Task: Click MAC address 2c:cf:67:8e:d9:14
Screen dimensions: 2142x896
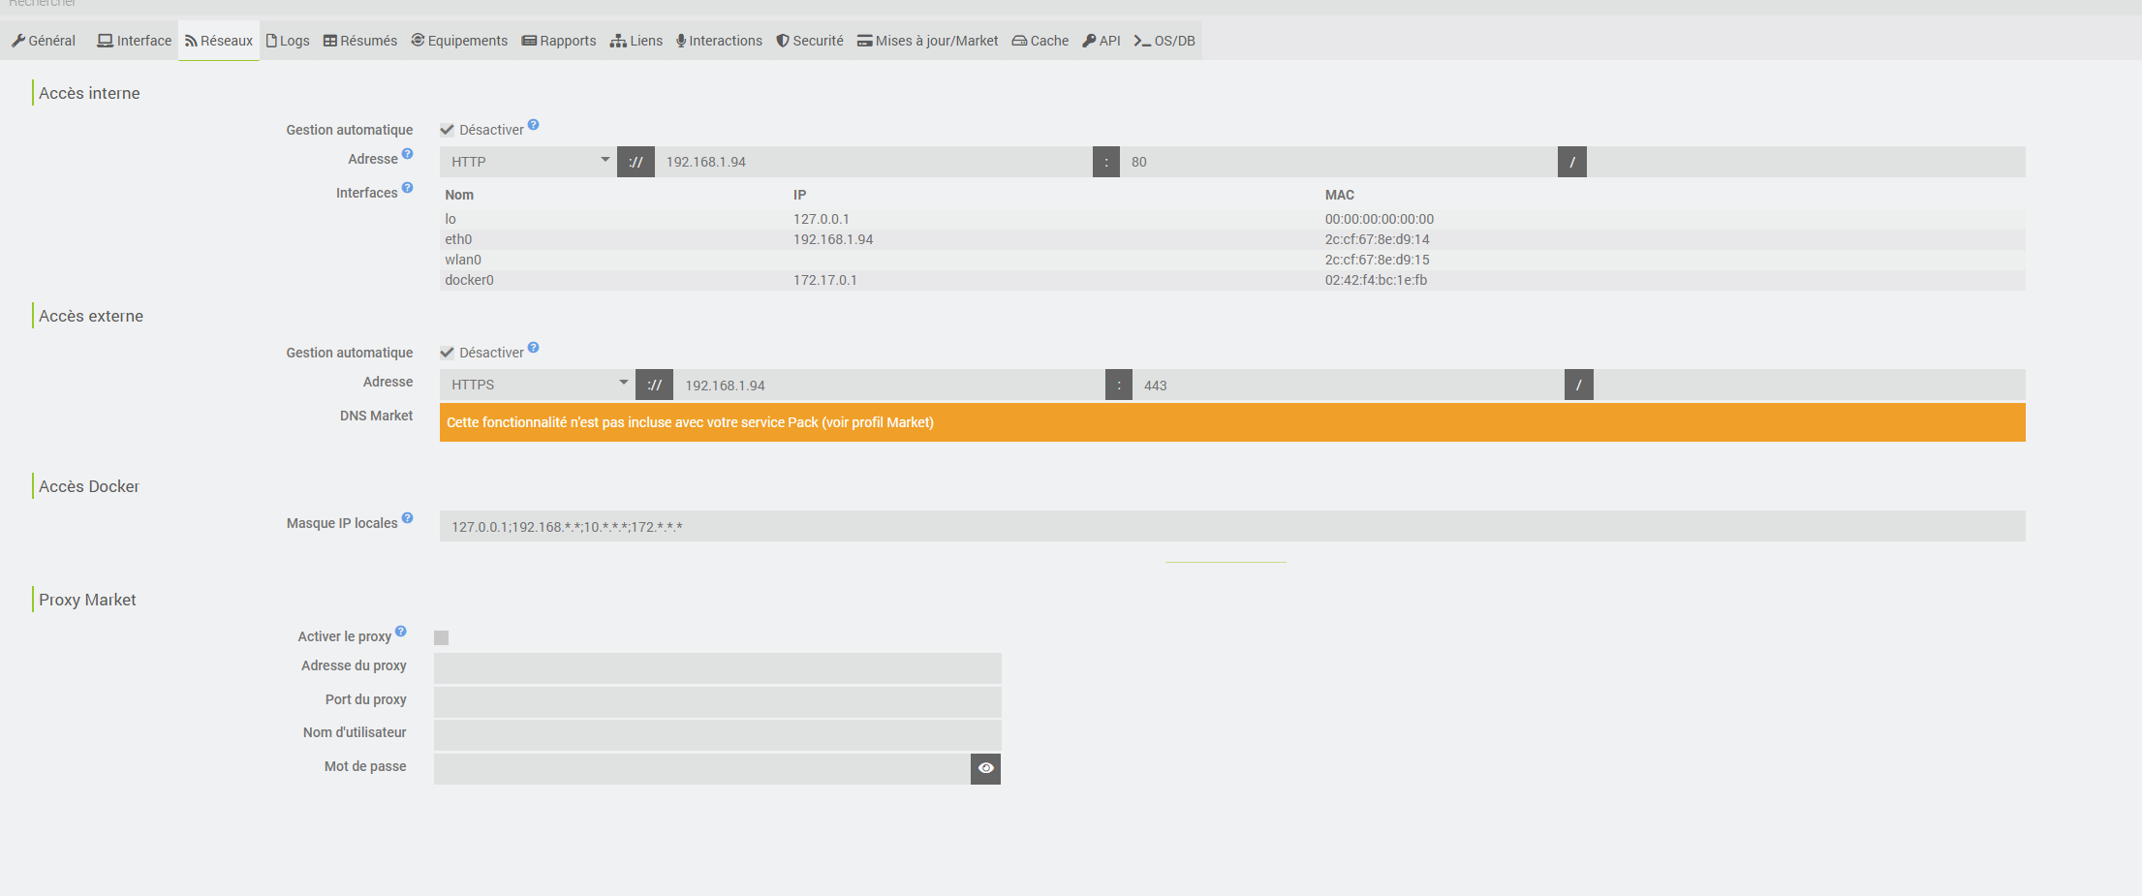Action: click(1378, 239)
